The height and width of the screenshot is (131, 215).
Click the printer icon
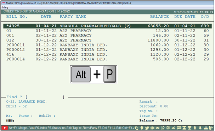point(206,128)
